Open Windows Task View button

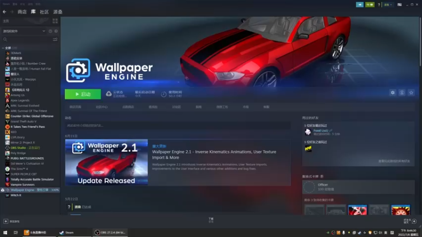click(x=16, y=232)
